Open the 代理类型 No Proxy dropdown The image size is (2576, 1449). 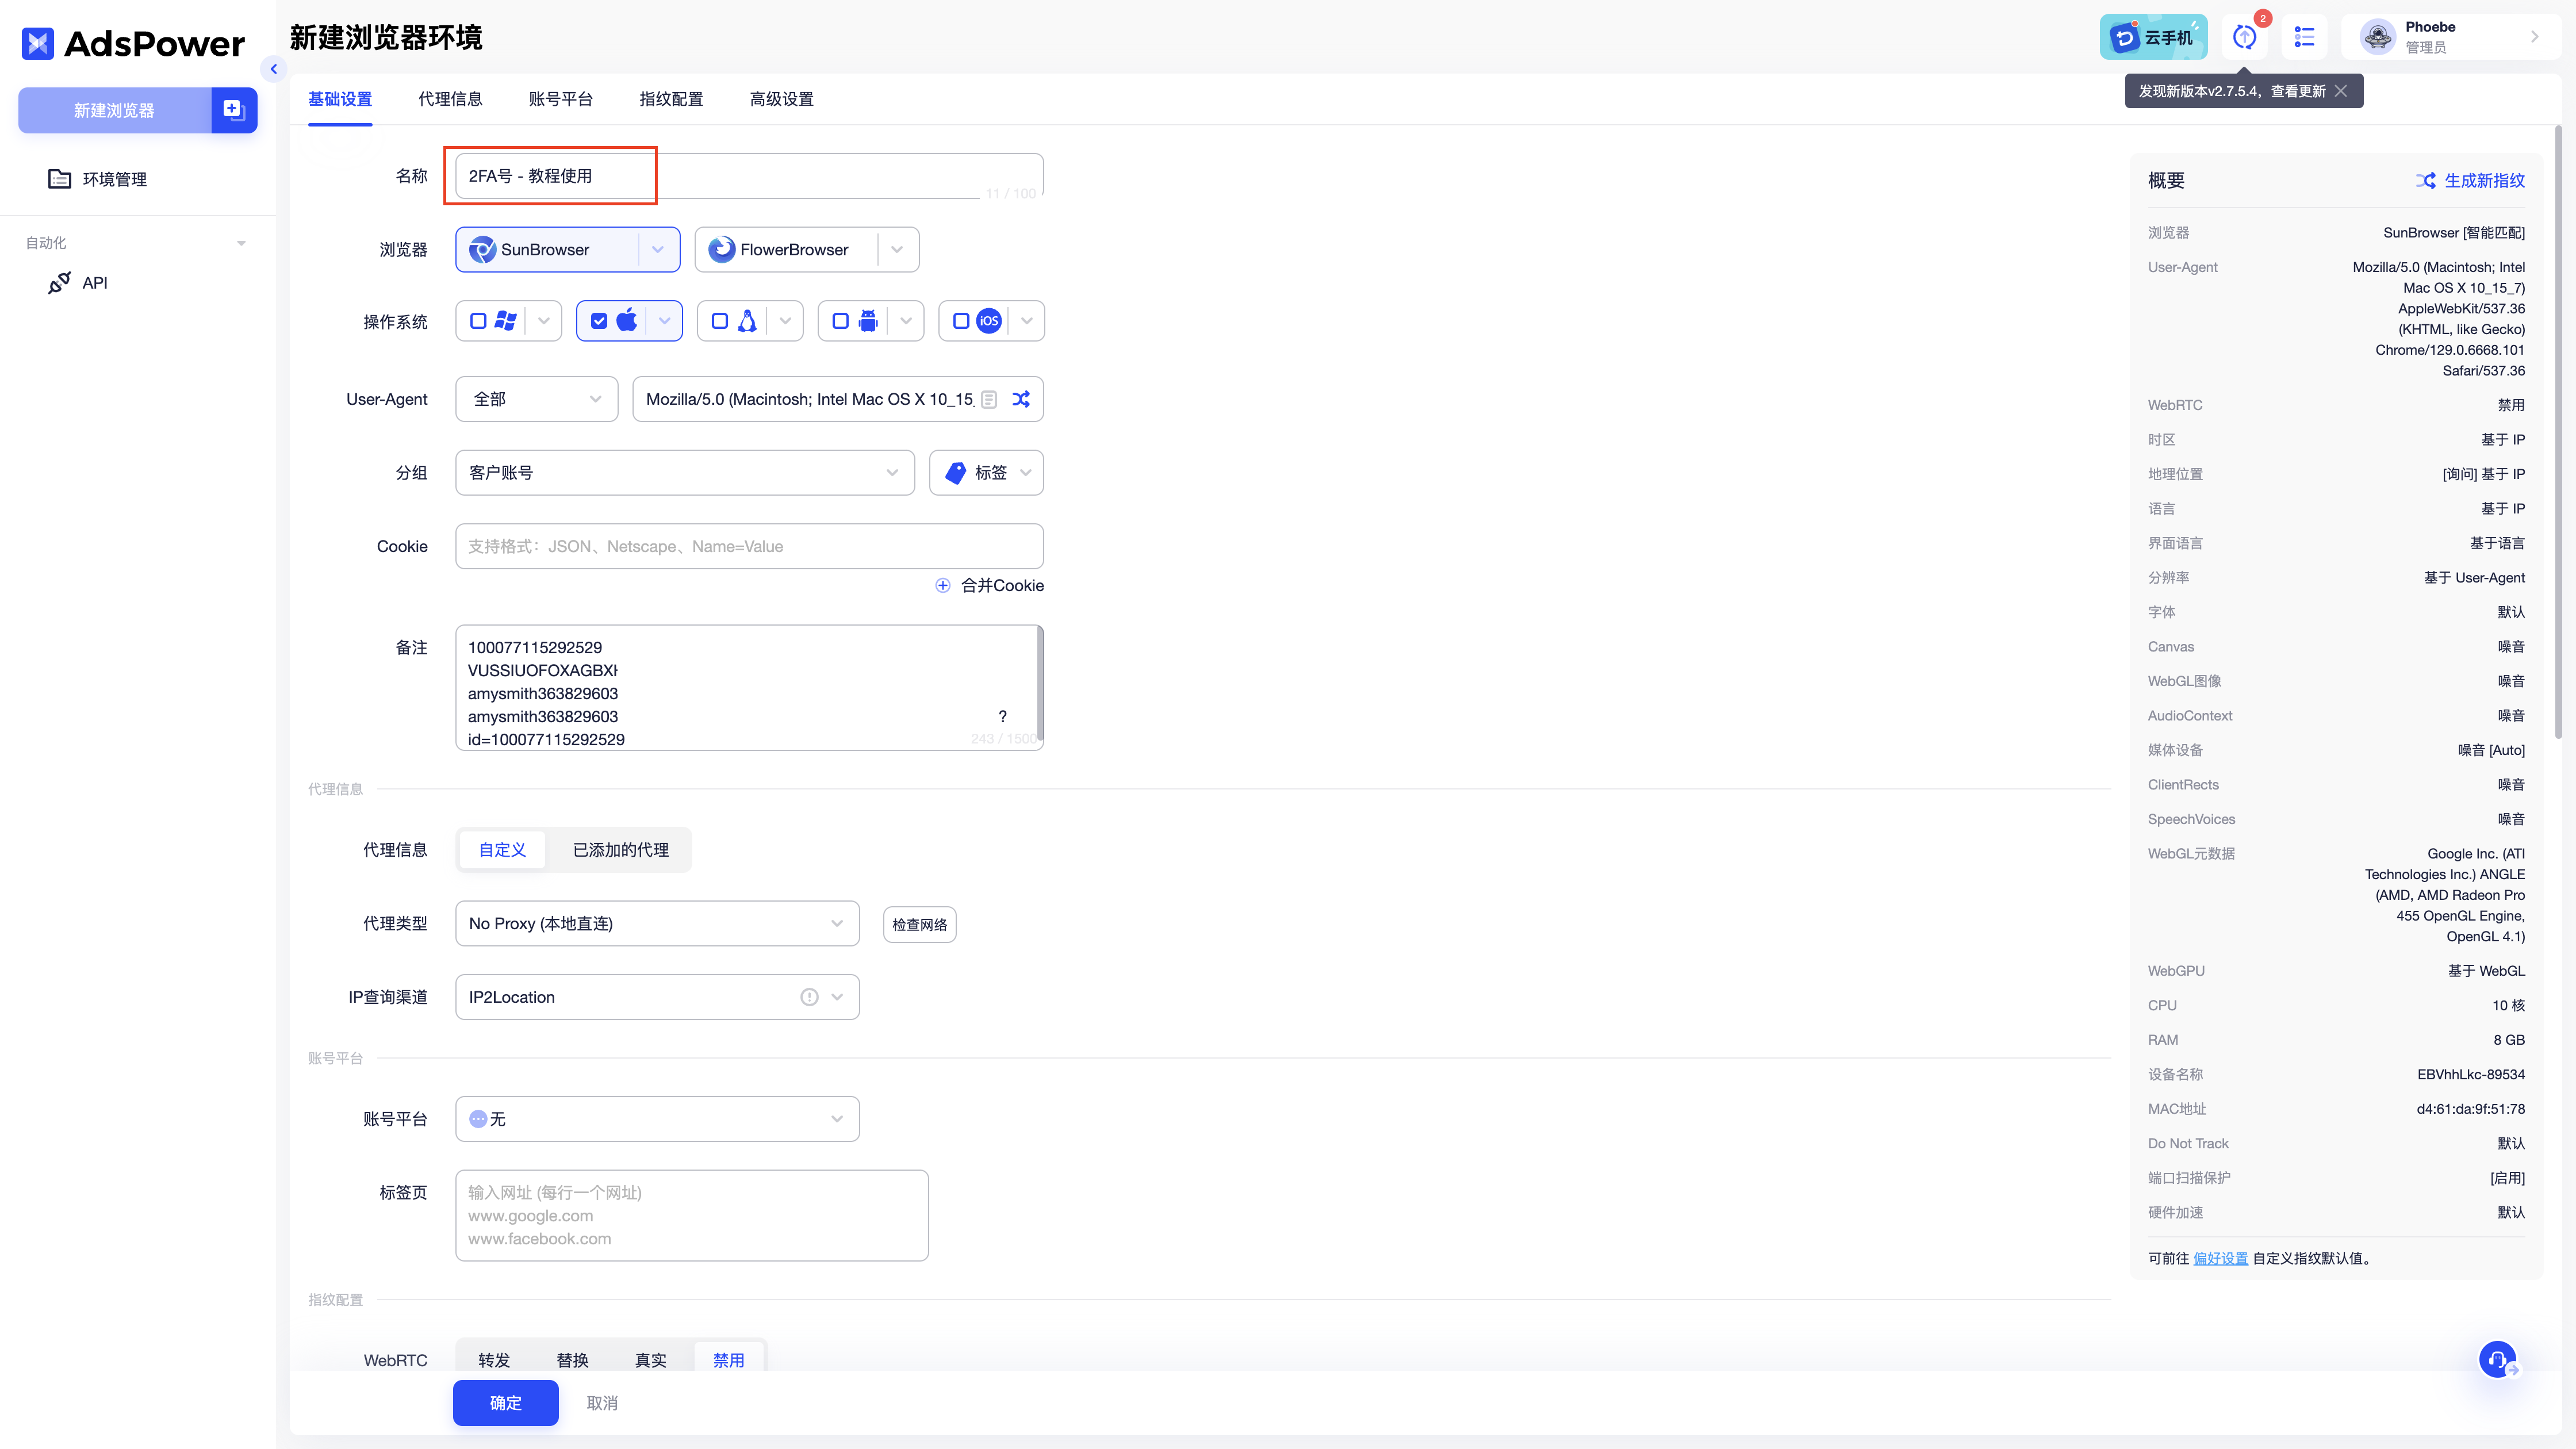point(657,924)
